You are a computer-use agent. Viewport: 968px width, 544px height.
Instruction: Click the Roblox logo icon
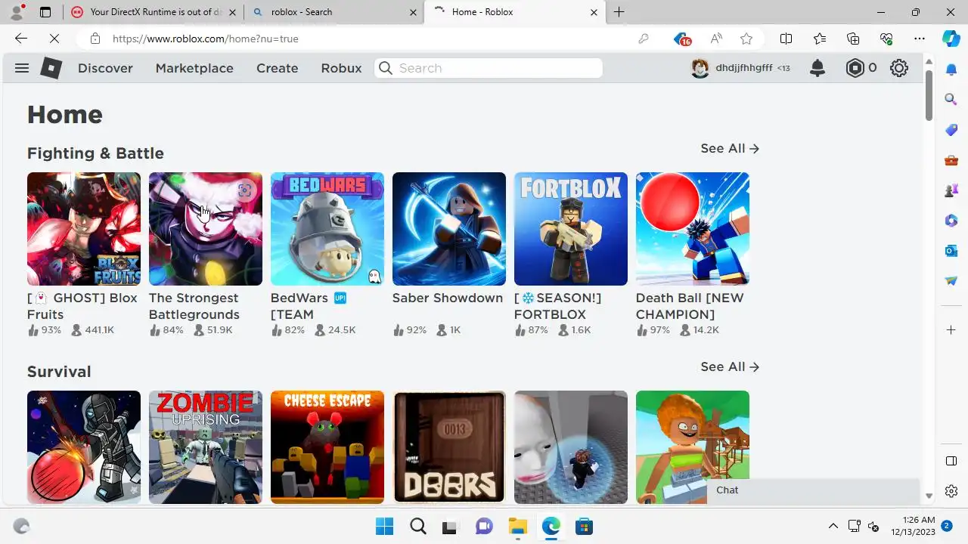point(51,68)
